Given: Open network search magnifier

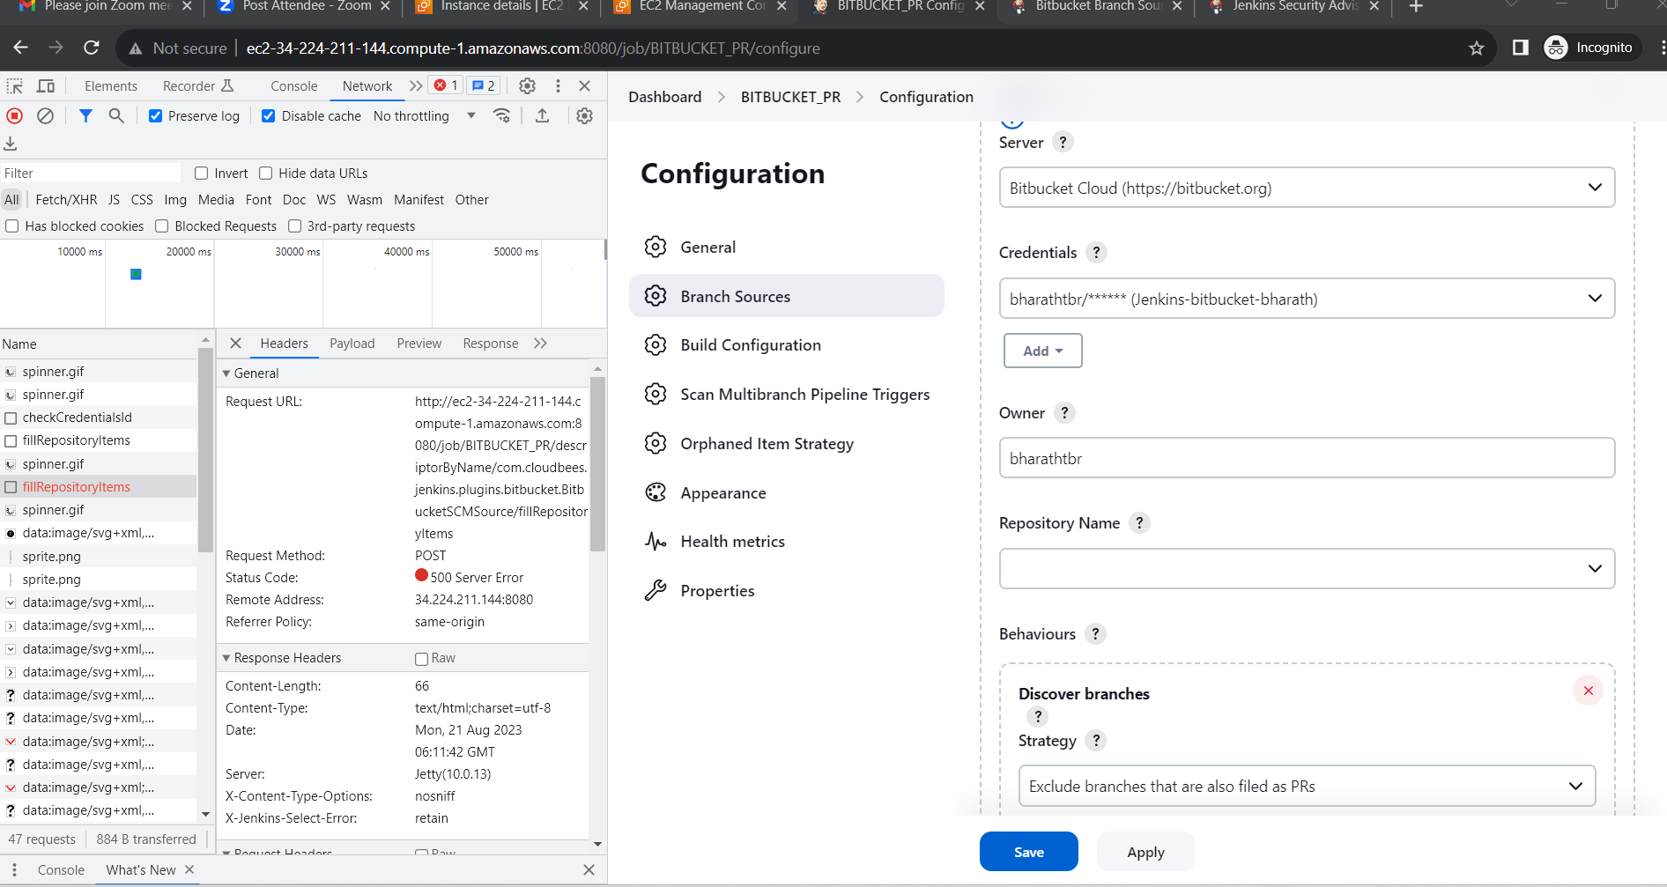Looking at the screenshot, I should click(116, 115).
